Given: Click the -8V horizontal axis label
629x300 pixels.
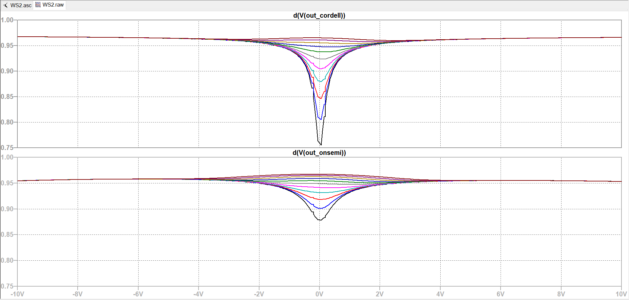Looking at the screenshot, I should (78, 294).
